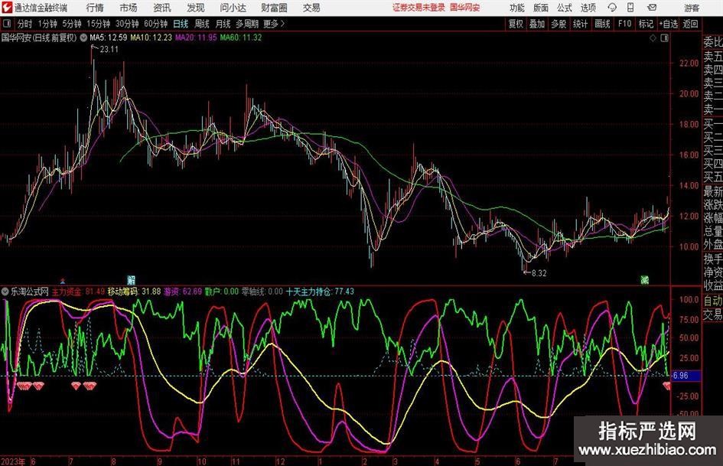Image resolution: width=723 pixels, height=466 pixels.
Task: Click the 通达信 red logo icon
Action: 6,8
